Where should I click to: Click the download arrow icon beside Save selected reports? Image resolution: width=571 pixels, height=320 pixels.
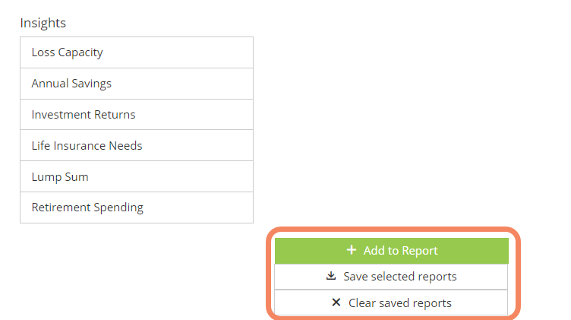pyautogui.click(x=331, y=276)
